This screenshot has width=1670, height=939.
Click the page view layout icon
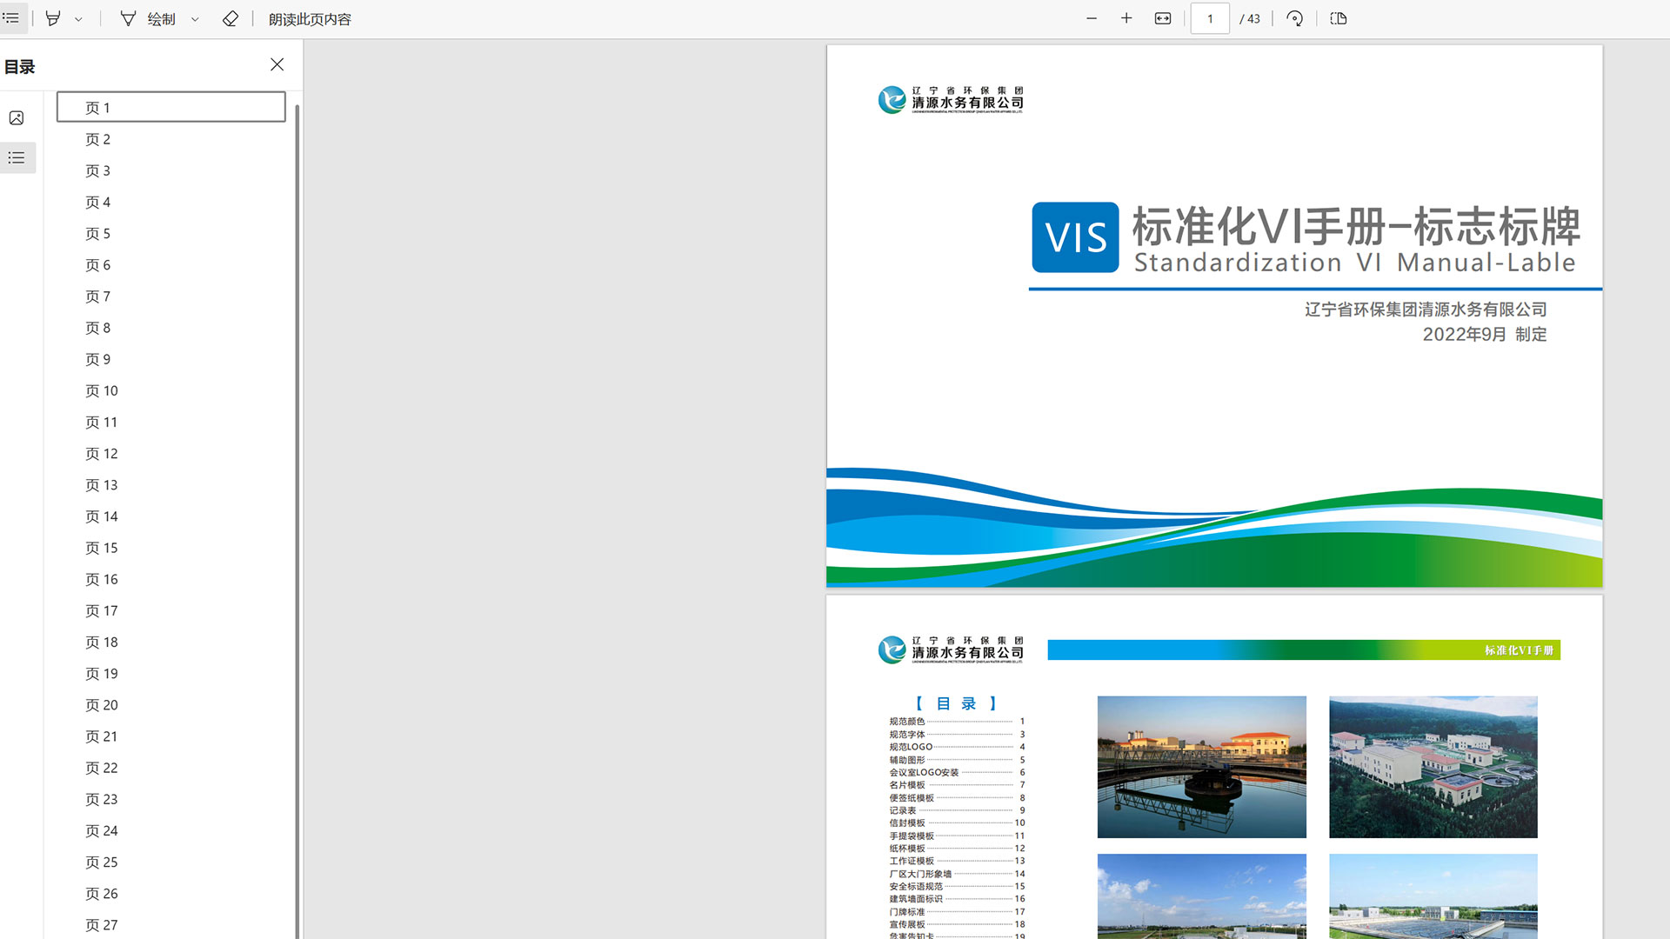(x=1339, y=18)
